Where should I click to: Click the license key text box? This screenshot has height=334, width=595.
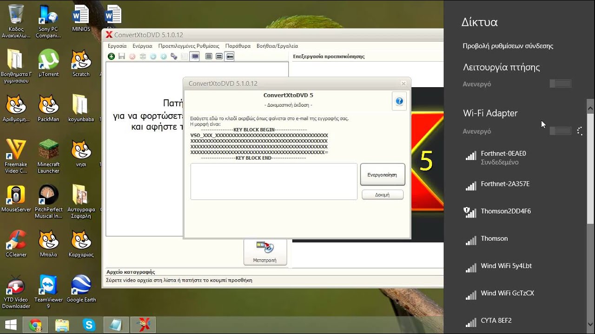(274, 181)
